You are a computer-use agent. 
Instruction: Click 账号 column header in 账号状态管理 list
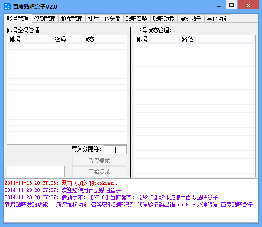tap(157, 40)
